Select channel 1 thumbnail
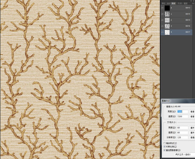The height and width of the screenshot is (159, 195). pyautogui.click(x=167, y=14)
